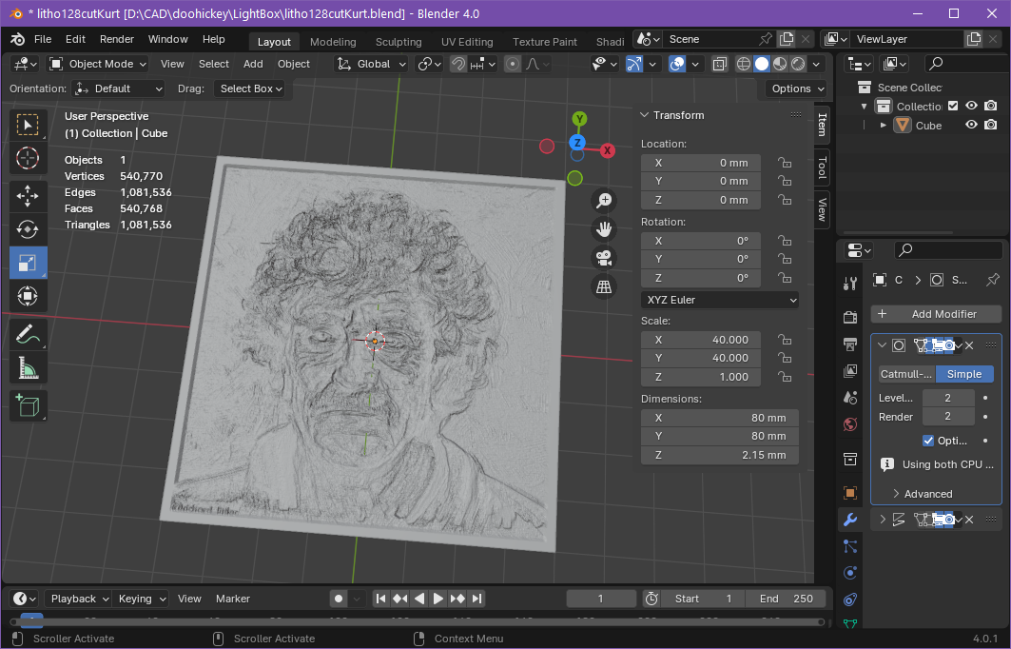Adjust the Render levels field
Screen dimensions: 1011x649
coord(948,417)
